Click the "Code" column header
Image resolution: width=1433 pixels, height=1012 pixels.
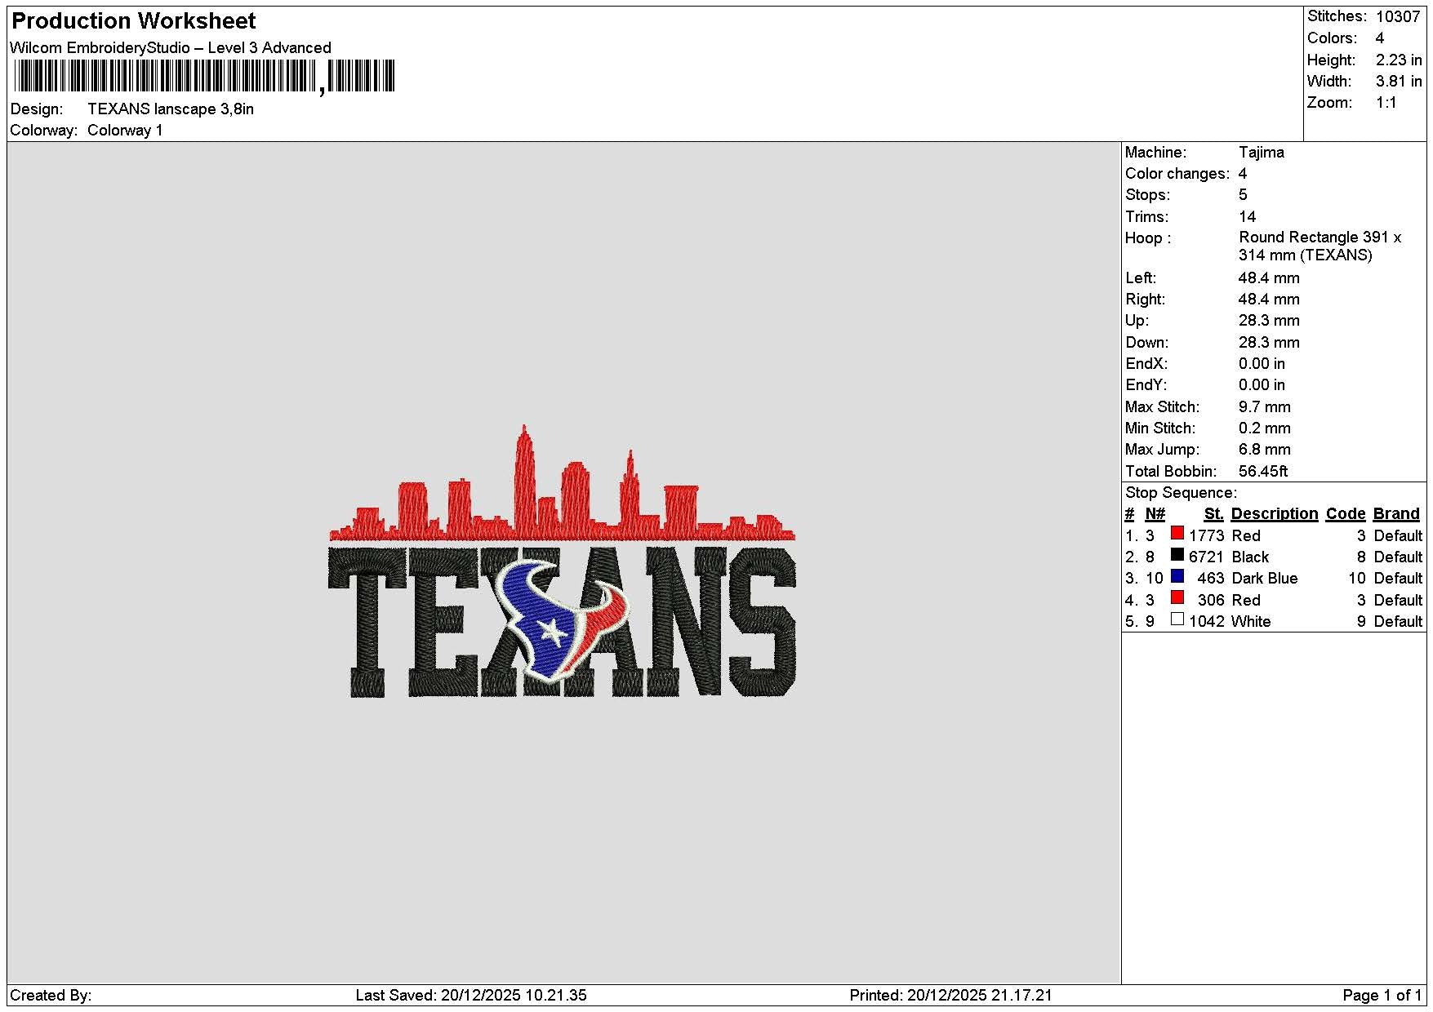click(x=1346, y=513)
